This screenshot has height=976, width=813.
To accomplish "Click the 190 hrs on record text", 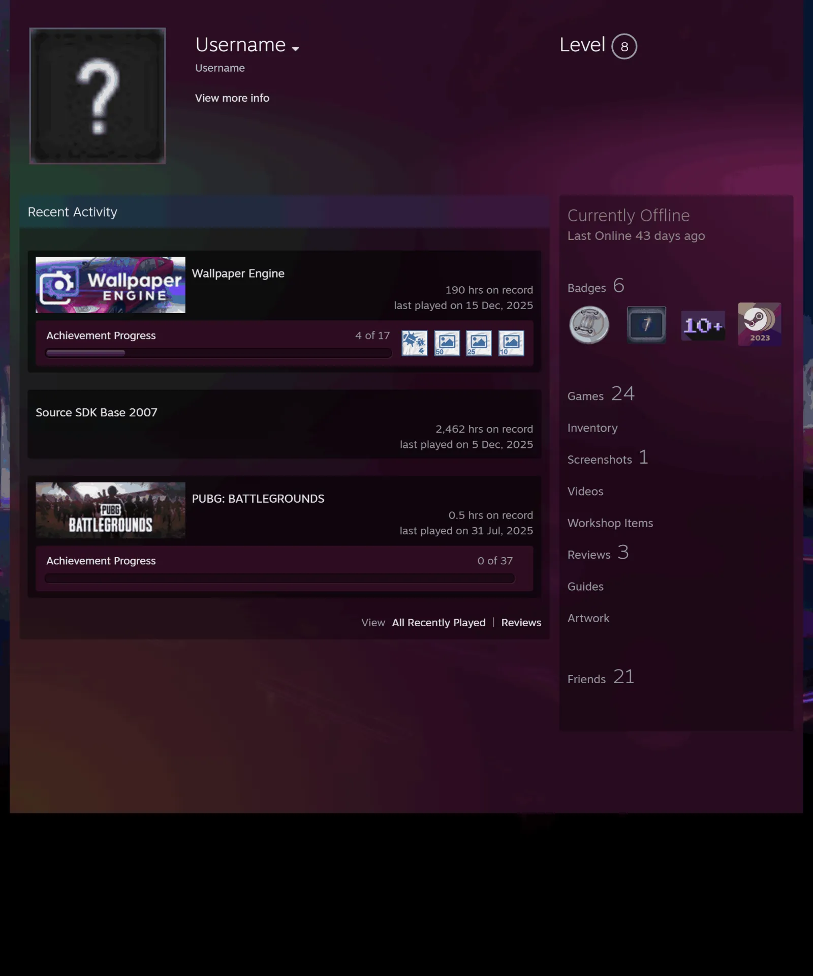I will pyautogui.click(x=489, y=290).
